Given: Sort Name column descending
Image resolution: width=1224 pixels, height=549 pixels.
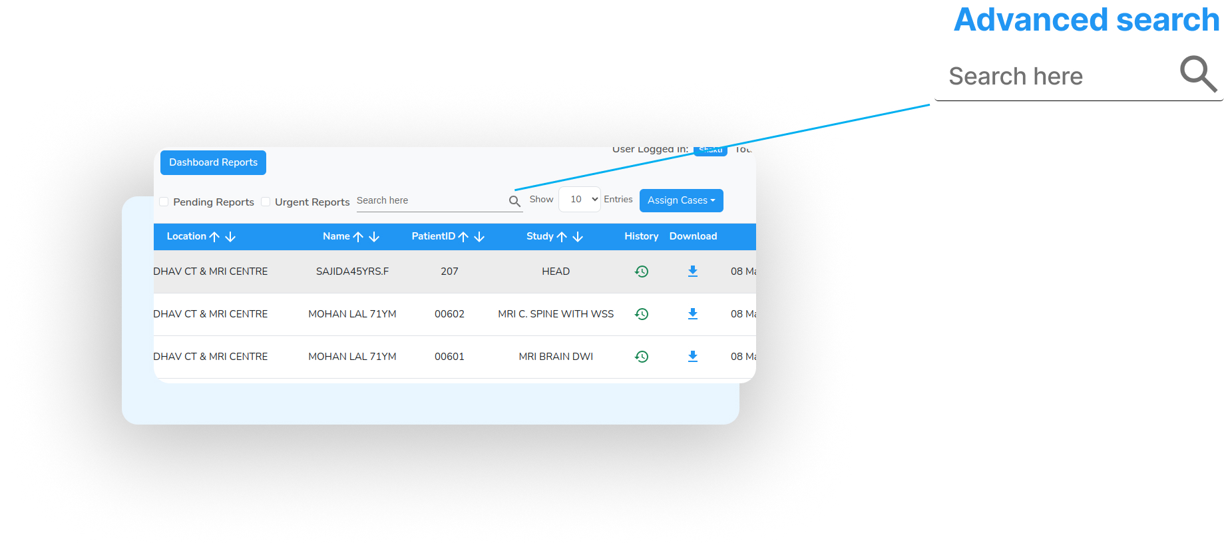Looking at the screenshot, I should 374,237.
